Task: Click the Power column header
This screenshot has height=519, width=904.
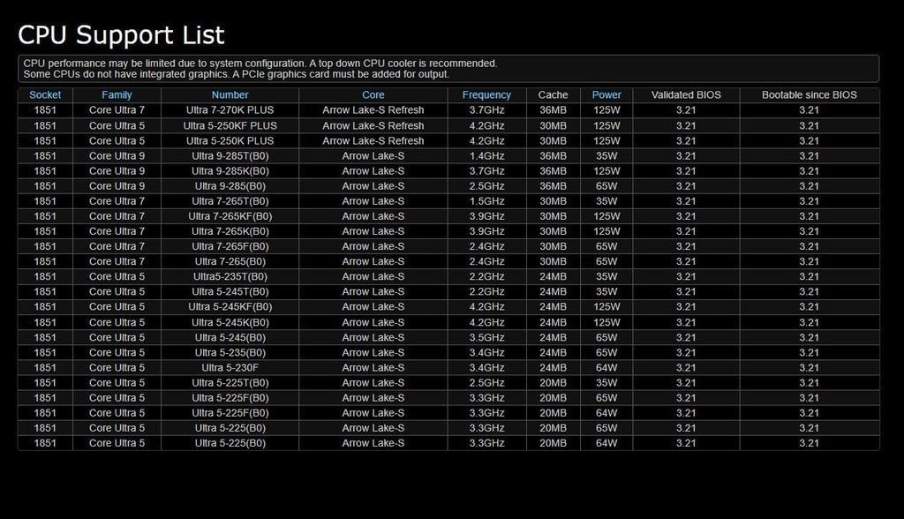Action: pos(606,95)
